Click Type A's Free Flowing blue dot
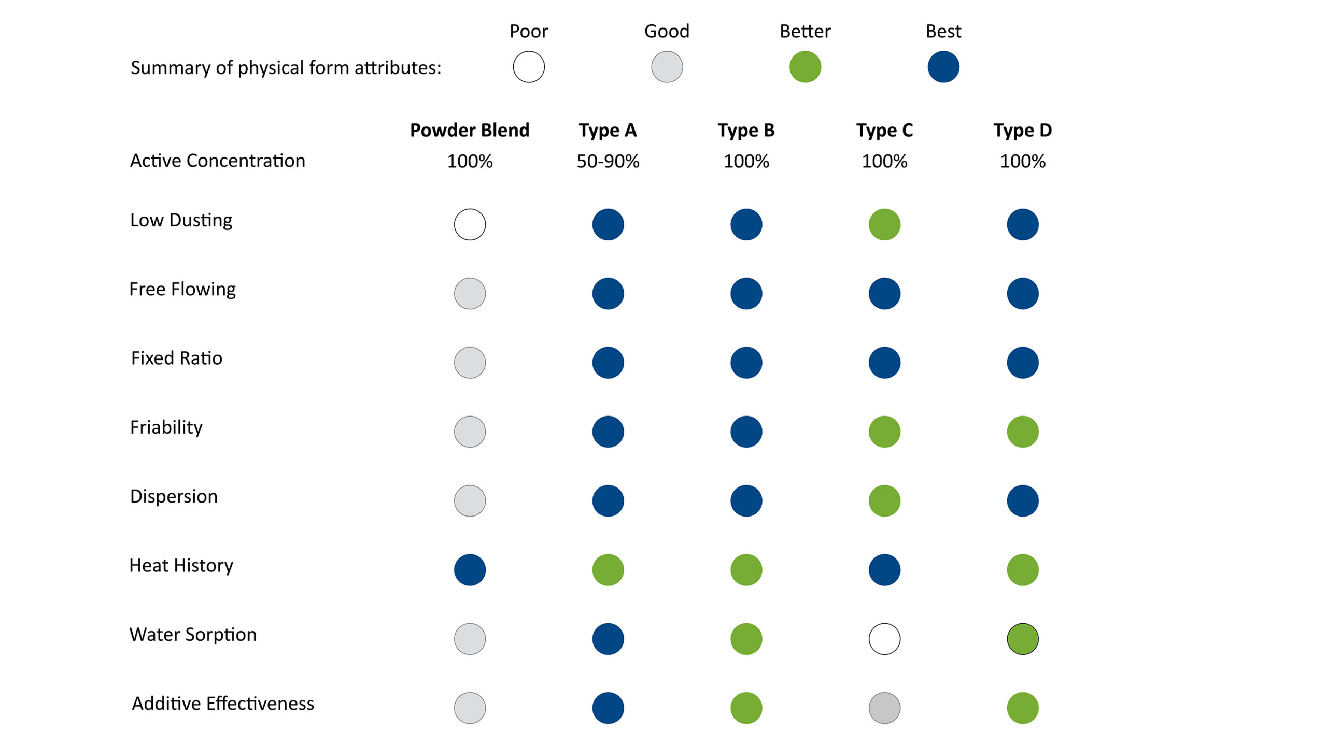 [608, 294]
